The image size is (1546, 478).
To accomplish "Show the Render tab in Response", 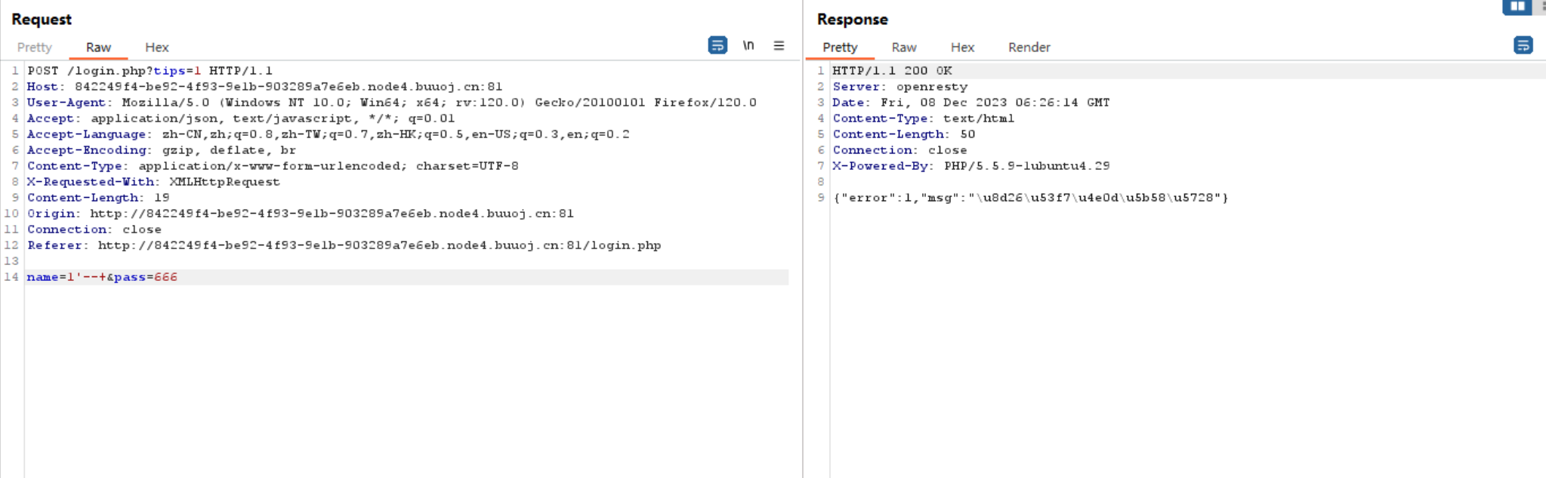I will [1029, 47].
